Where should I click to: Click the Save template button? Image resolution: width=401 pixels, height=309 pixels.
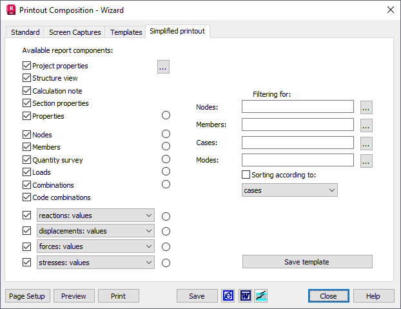tap(307, 262)
